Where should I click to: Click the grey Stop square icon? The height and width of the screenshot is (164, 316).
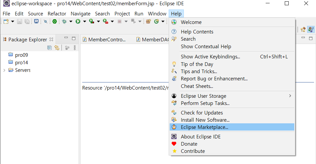119,21
